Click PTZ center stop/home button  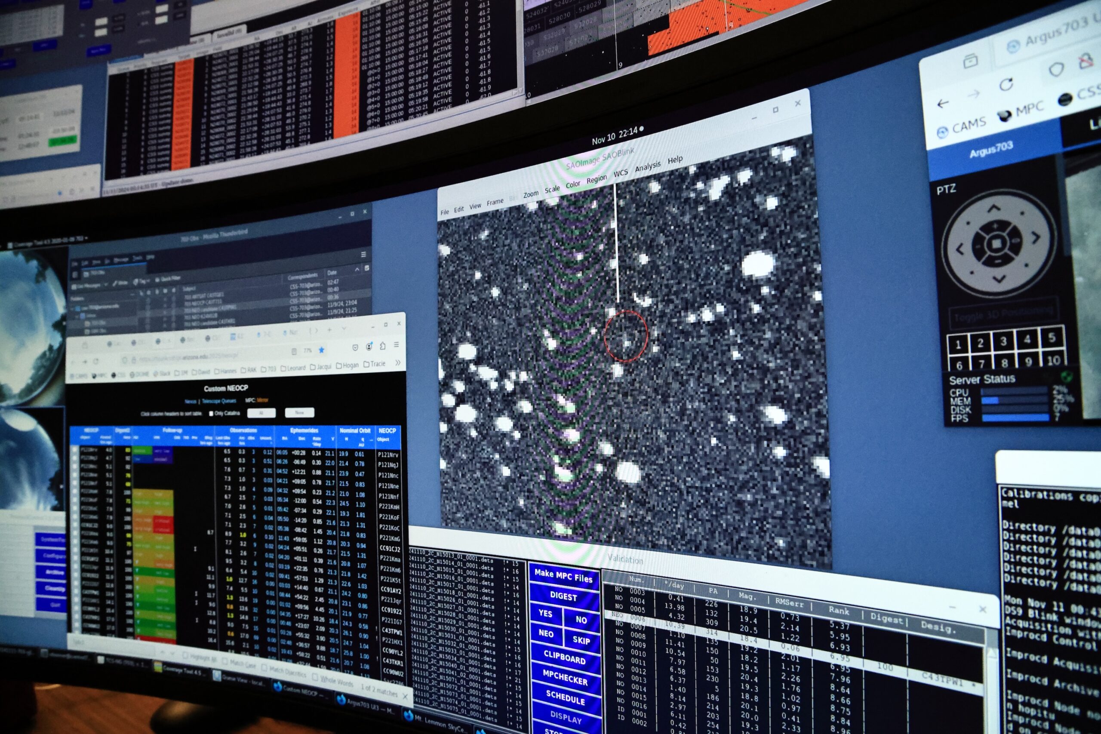pos(996,243)
